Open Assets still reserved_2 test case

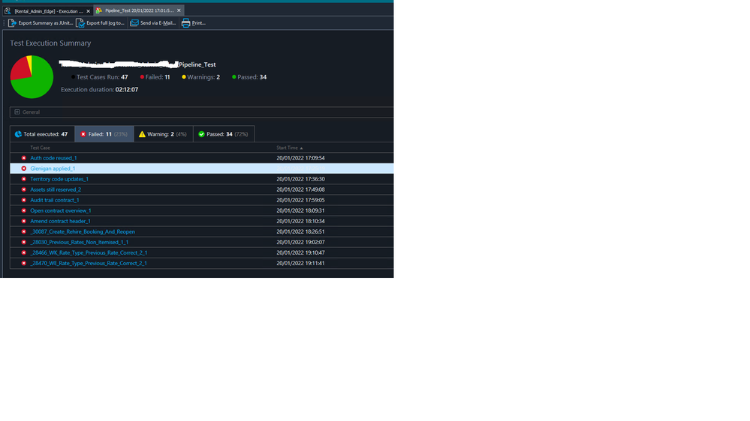56,190
